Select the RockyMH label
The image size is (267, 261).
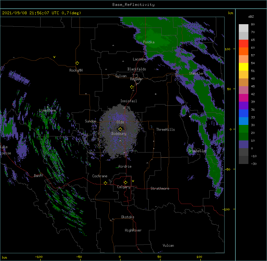[x=76, y=70]
